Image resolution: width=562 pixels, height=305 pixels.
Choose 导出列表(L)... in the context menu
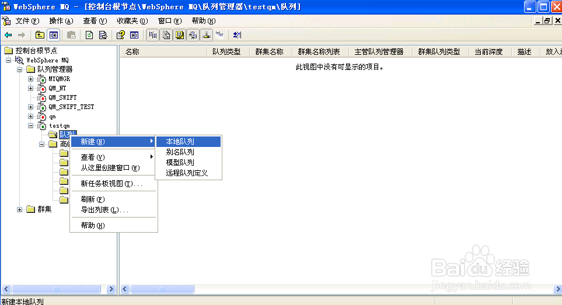click(114, 210)
